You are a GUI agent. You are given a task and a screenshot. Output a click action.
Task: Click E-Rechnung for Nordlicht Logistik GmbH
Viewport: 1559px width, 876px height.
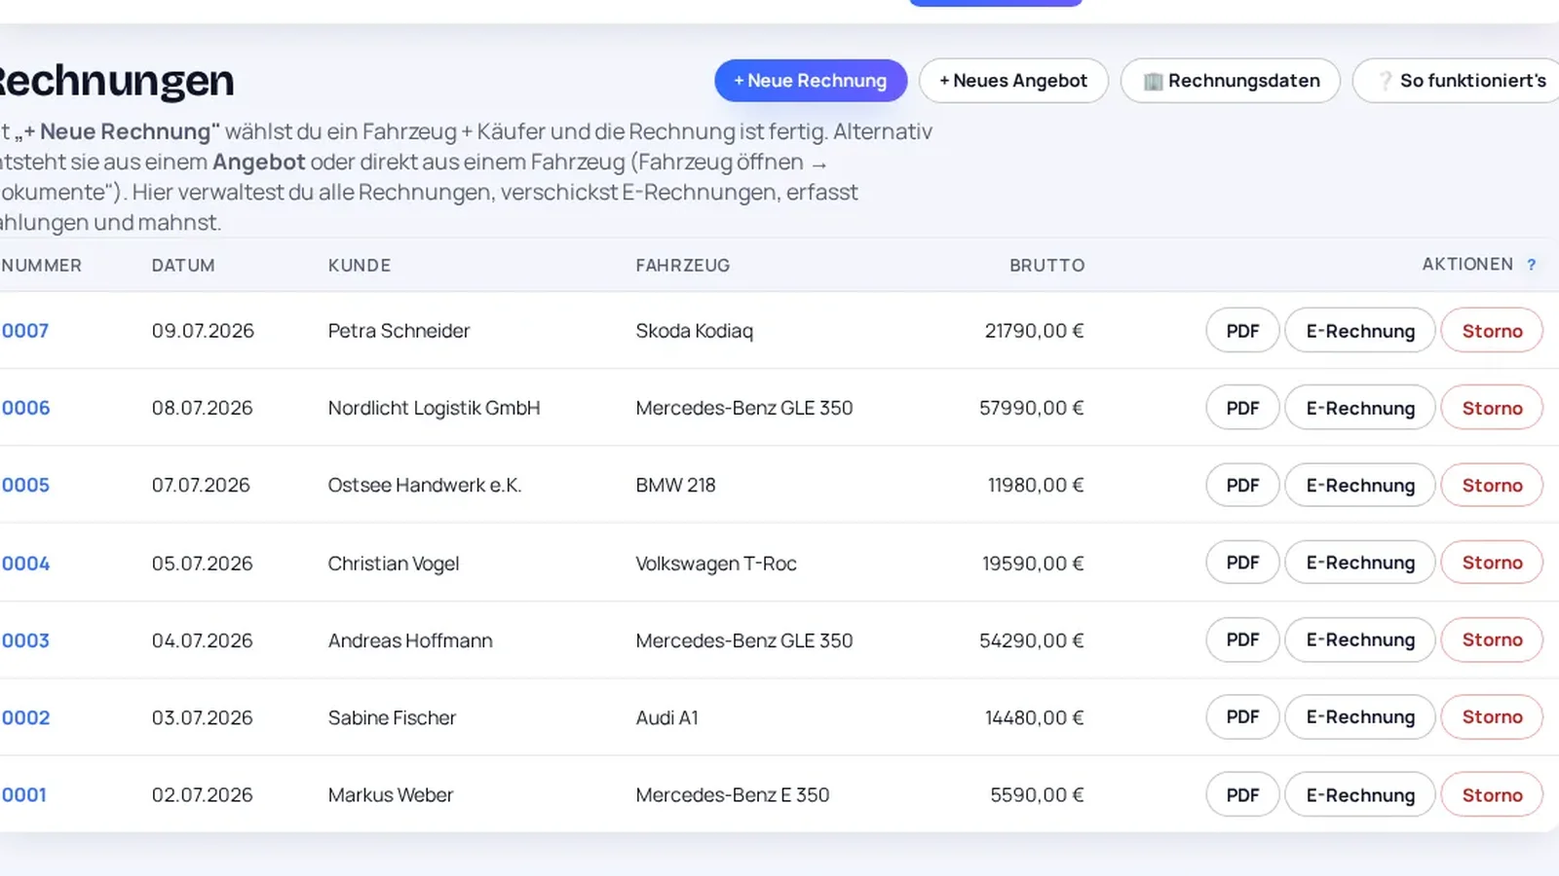pyautogui.click(x=1360, y=408)
